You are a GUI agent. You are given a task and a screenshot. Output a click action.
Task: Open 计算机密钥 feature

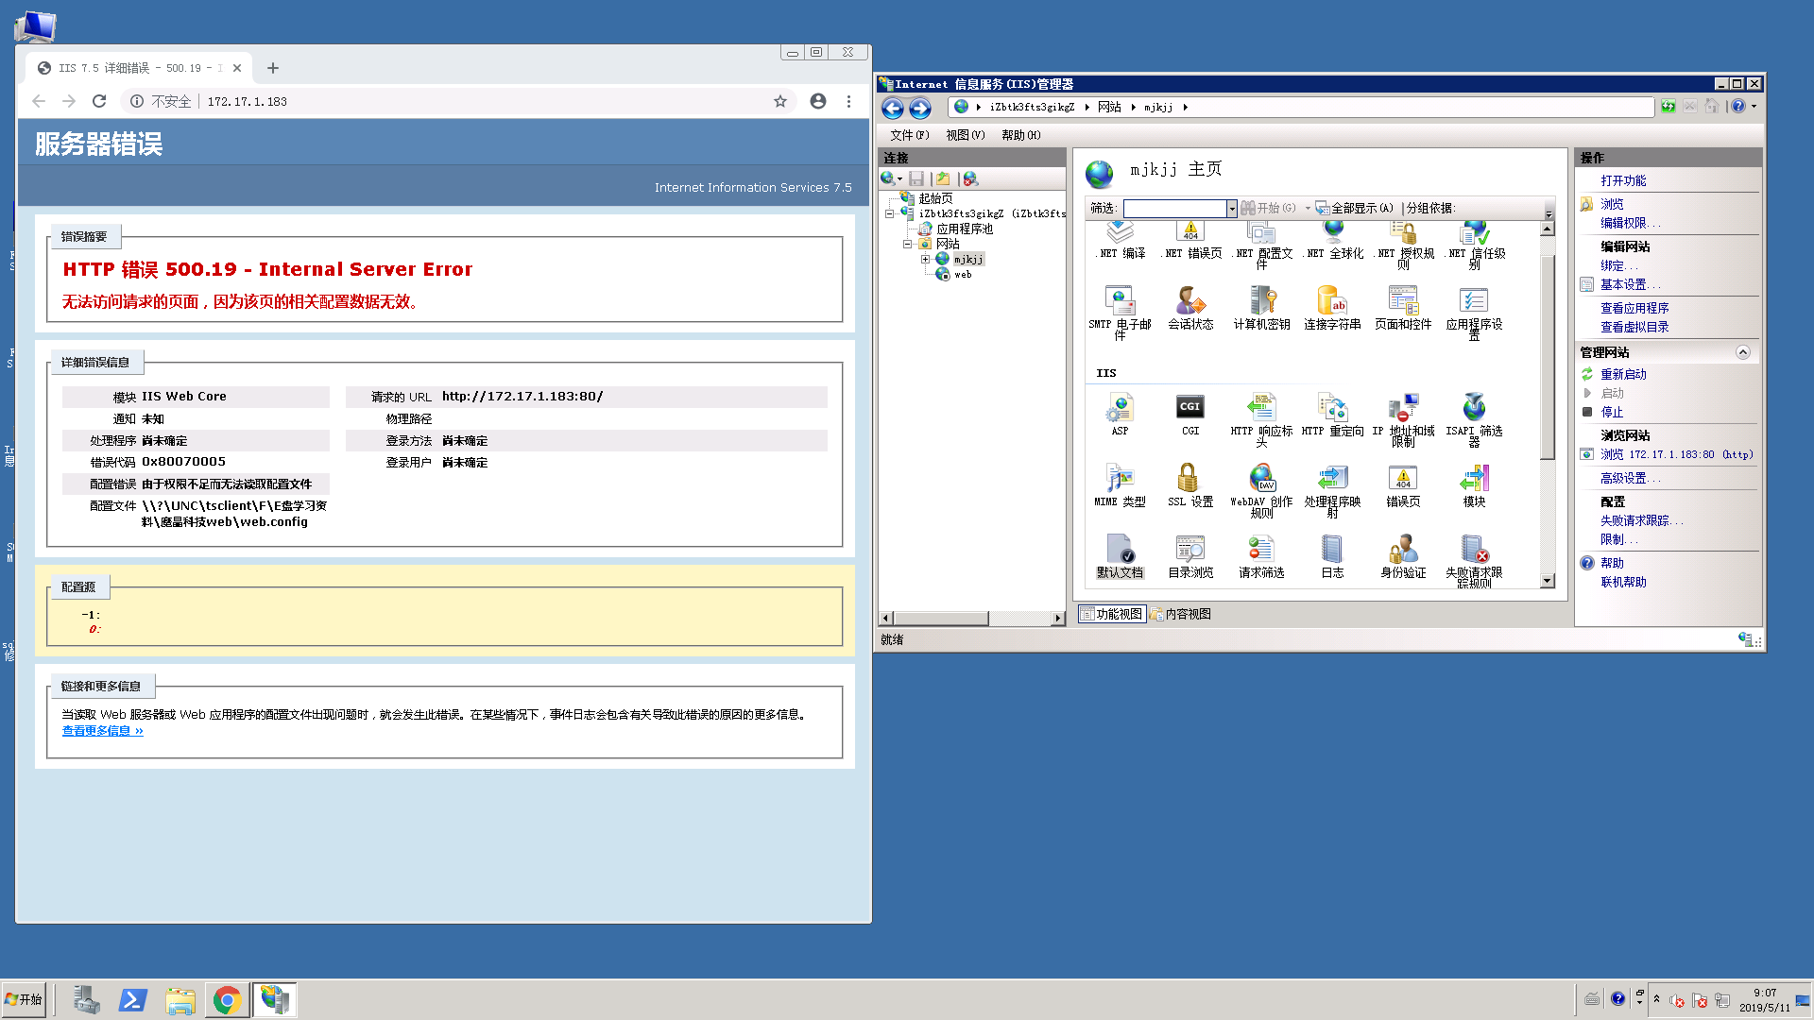pyautogui.click(x=1261, y=307)
